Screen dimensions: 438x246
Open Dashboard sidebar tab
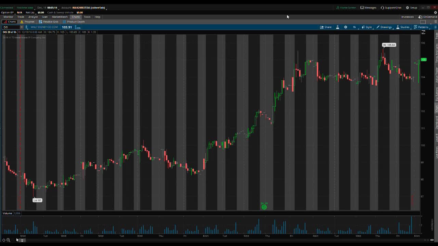pyautogui.click(x=436, y=122)
